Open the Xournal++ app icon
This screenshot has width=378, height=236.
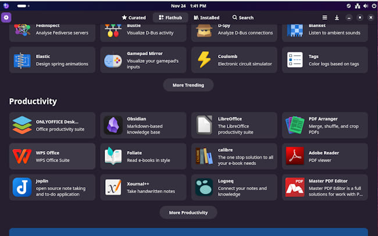113,187
